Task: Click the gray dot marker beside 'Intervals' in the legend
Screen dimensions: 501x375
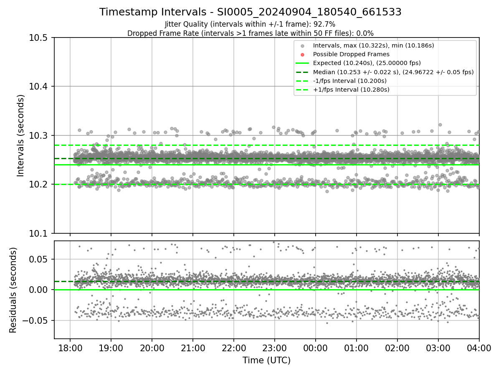Action: 303,46
